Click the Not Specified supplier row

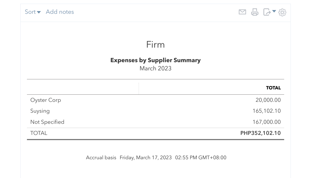47,122
